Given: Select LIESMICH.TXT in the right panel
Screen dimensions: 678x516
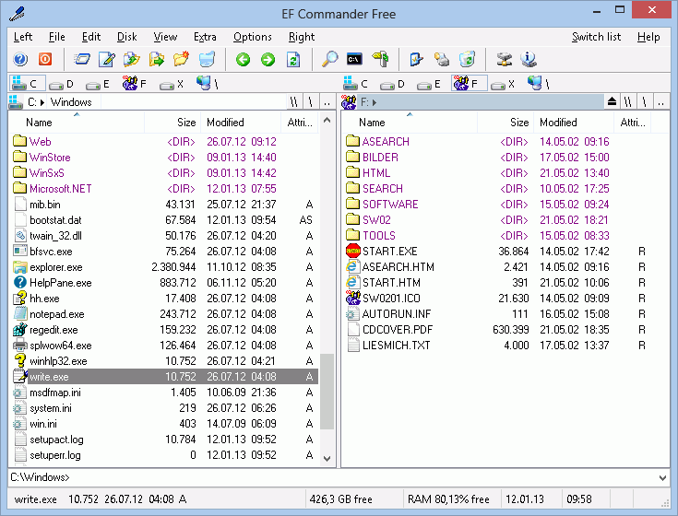Looking at the screenshot, I should (497, 346).
